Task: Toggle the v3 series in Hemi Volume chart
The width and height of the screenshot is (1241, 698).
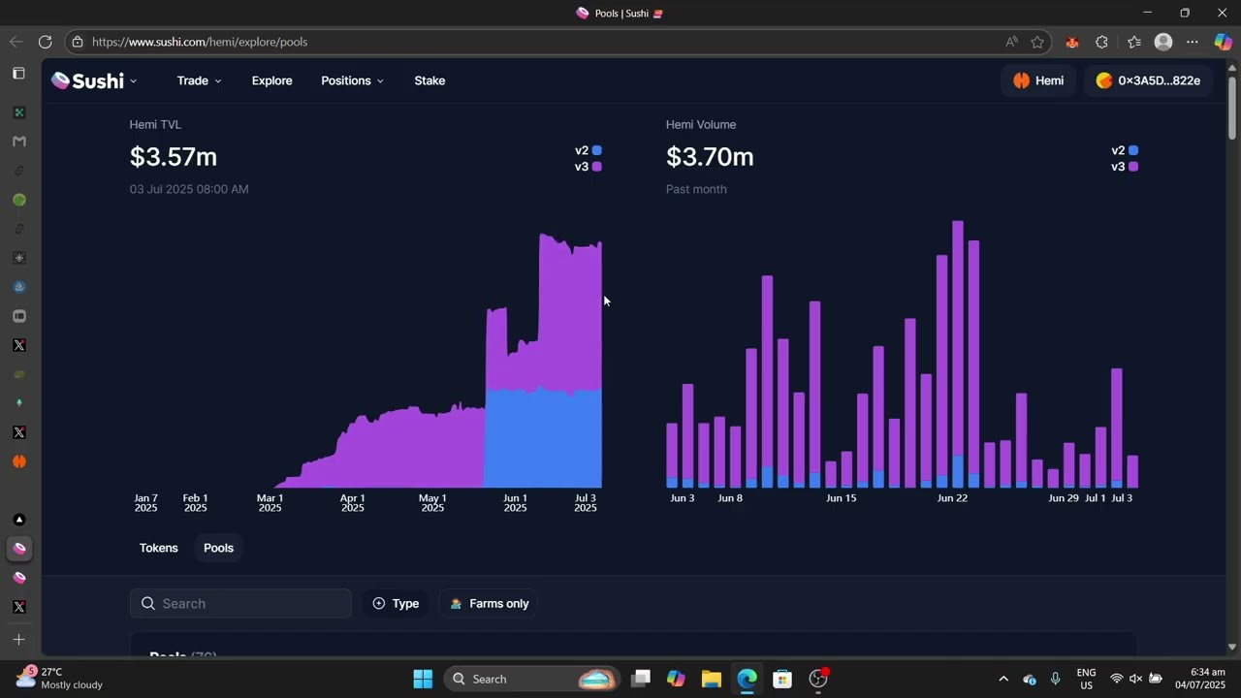Action: click(1125, 167)
